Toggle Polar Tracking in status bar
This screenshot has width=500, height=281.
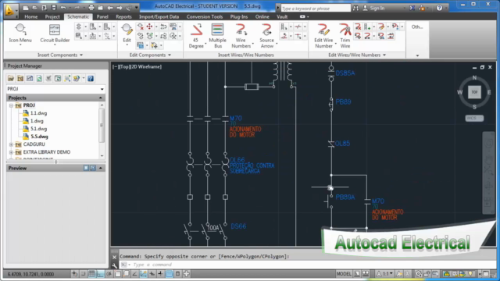pos(109,274)
